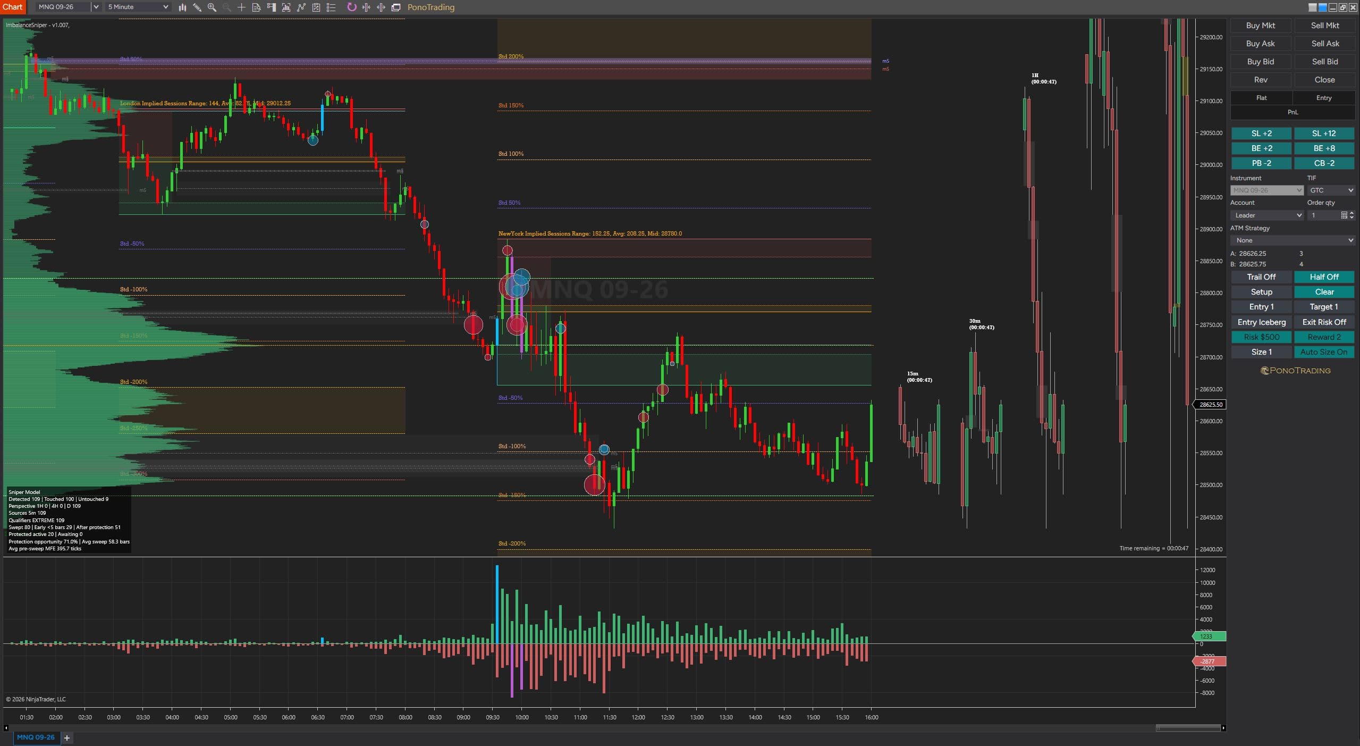Click the PB -2 button
This screenshot has height=746, width=1360.
tap(1261, 163)
